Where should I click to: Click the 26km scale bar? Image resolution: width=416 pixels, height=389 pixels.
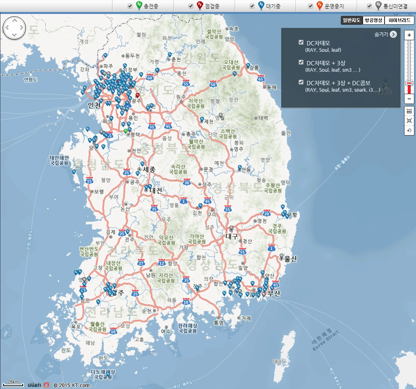tap(13, 383)
